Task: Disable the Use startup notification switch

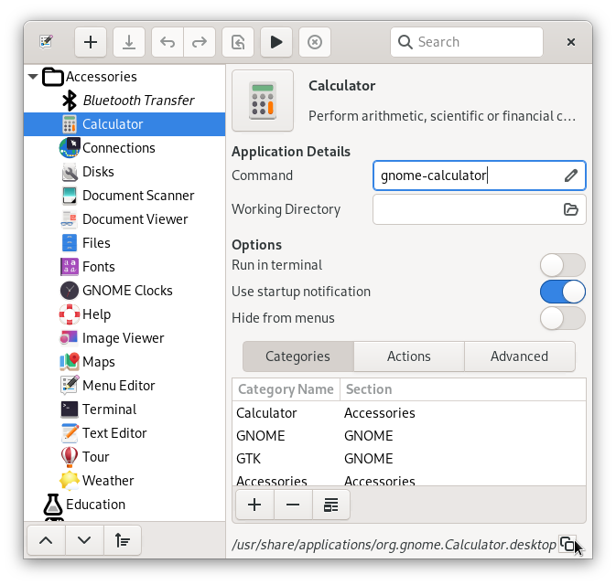Action: [562, 292]
